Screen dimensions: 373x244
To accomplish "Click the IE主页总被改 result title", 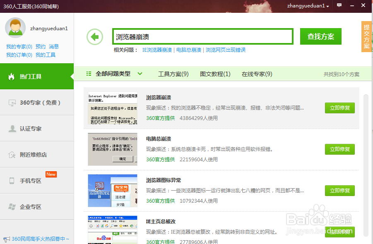I will point(161,222).
